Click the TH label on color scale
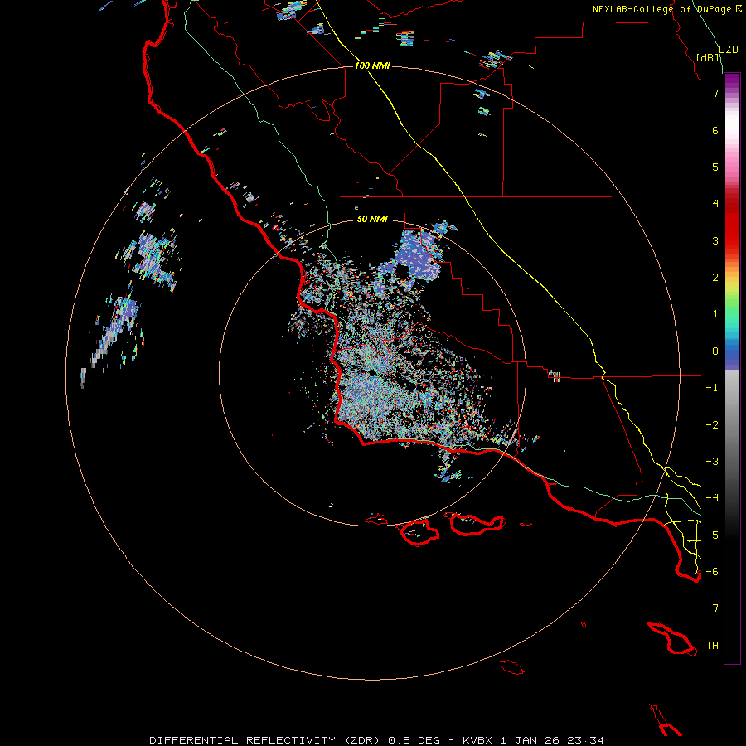Viewport: 746px width, 746px height. (x=712, y=646)
